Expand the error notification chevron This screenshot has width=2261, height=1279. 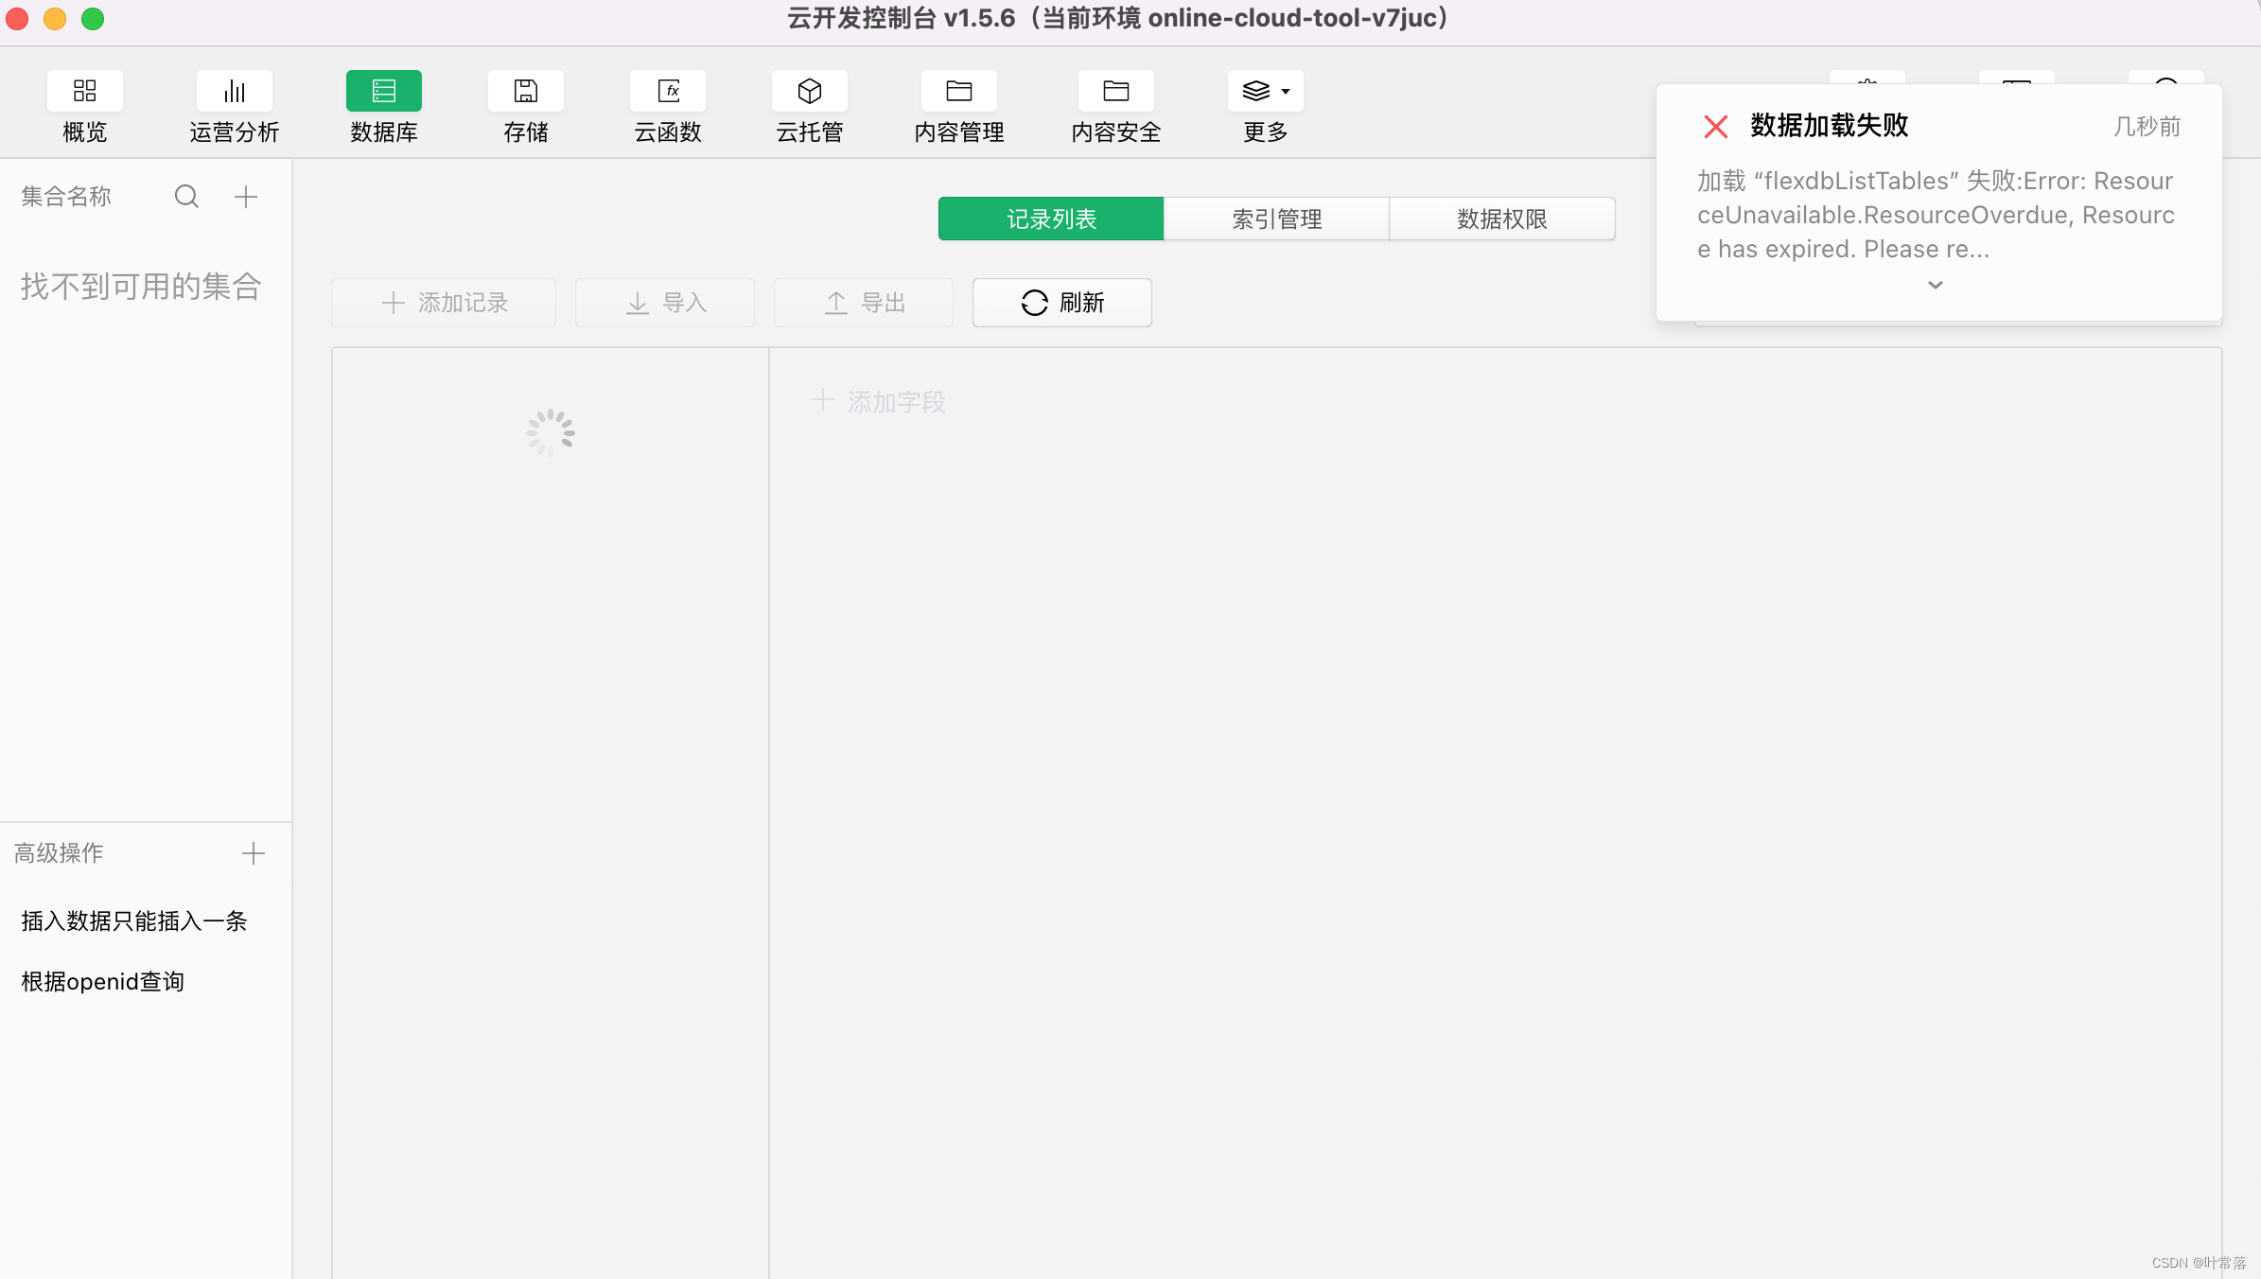[x=1936, y=285]
